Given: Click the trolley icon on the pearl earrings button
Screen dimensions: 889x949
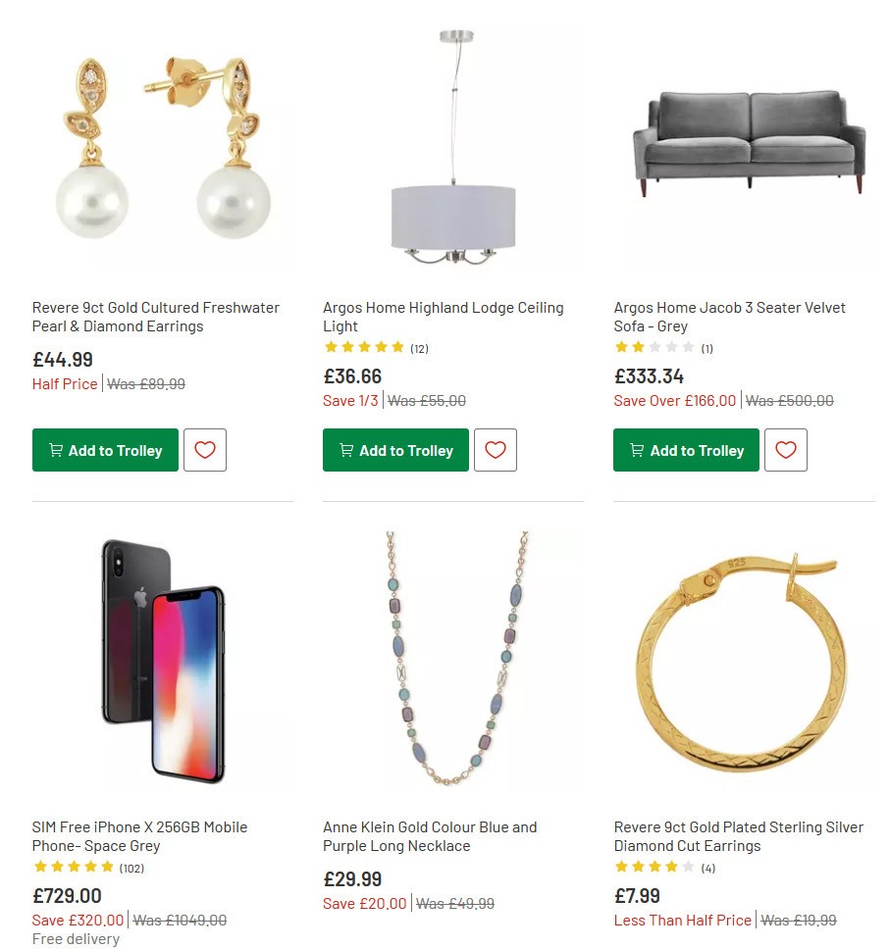Looking at the screenshot, I should [x=56, y=450].
